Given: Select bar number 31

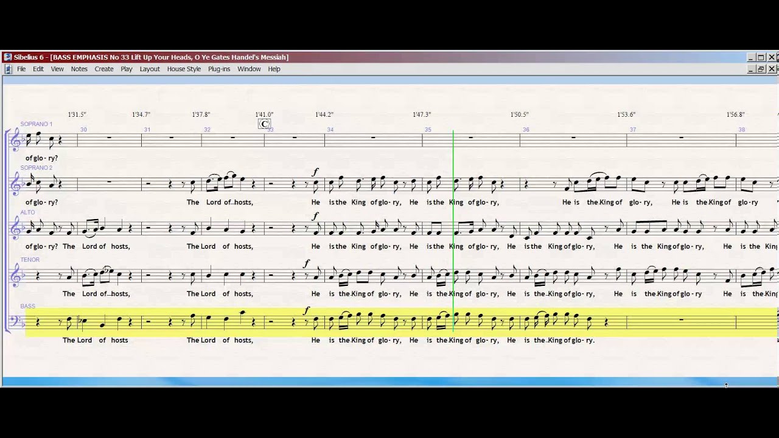Looking at the screenshot, I should (147, 130).
